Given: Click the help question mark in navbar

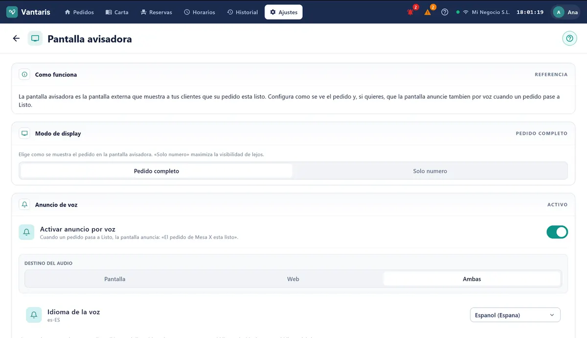Looking at the screenshot, I should point(445,12).
